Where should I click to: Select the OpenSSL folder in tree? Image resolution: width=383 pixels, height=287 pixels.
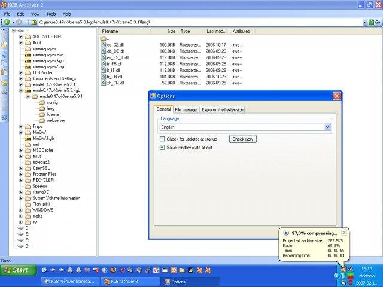coord(41,168)
